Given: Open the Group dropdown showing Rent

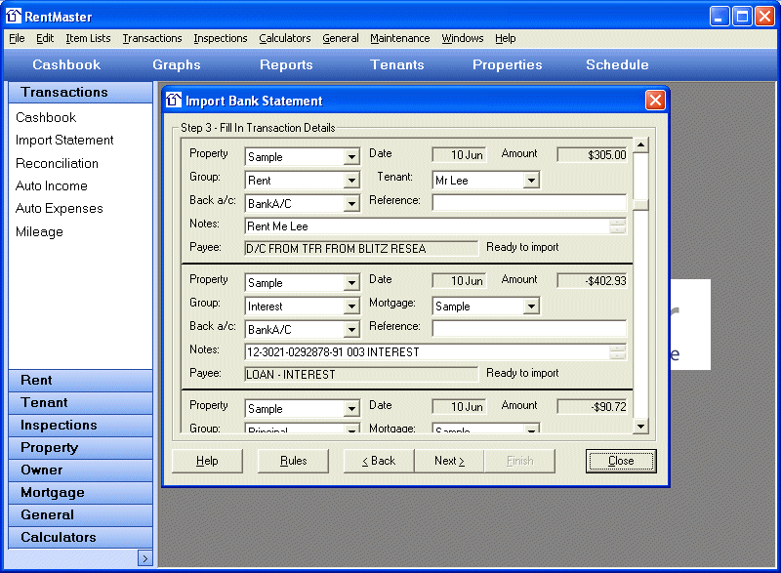Looking at the screenshot, I should tap(351, 181).
